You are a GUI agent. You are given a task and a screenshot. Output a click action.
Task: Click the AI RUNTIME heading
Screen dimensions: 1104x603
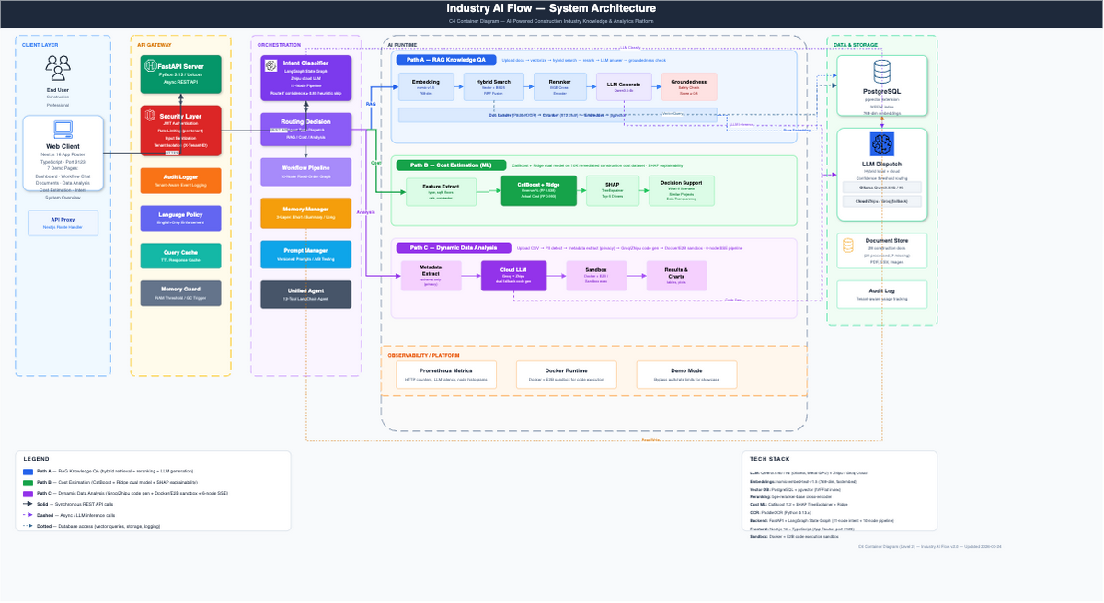coord(404,44)
